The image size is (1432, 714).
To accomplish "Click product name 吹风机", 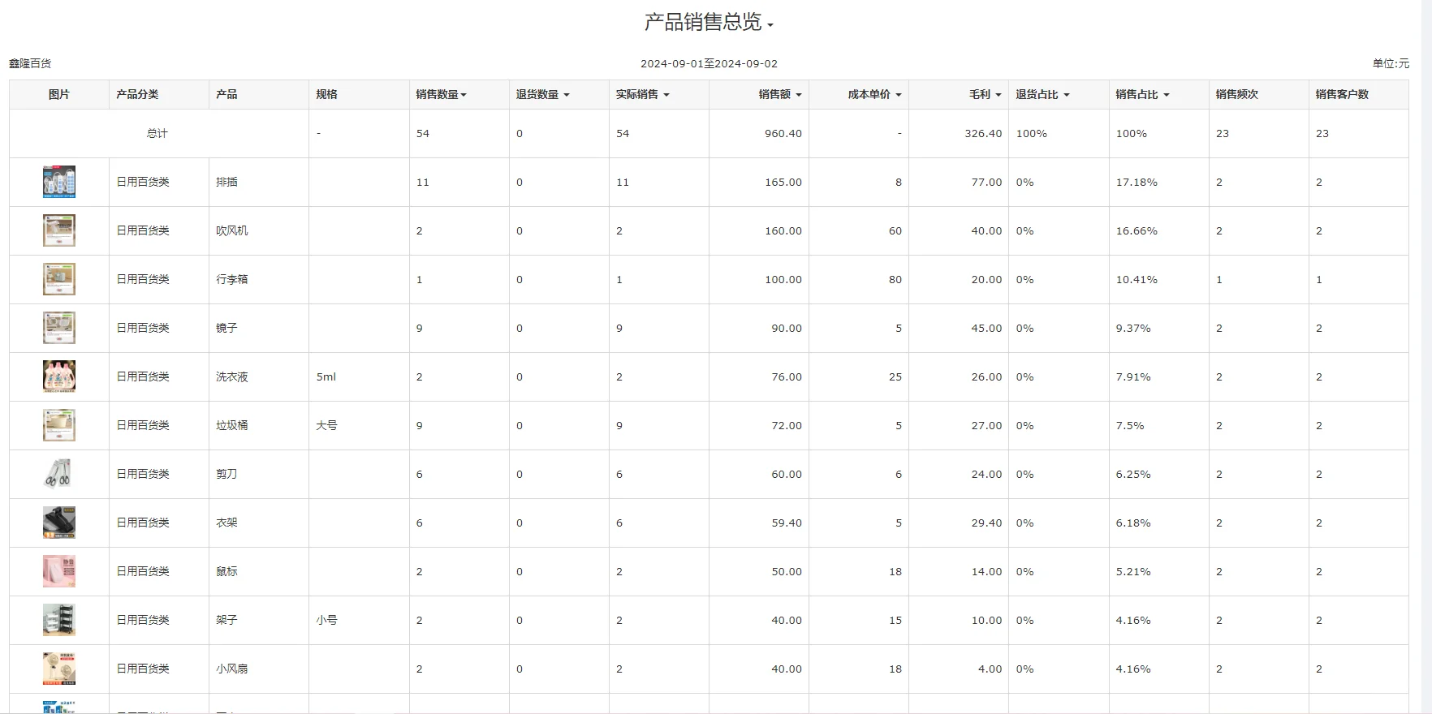I will point(232,230).
